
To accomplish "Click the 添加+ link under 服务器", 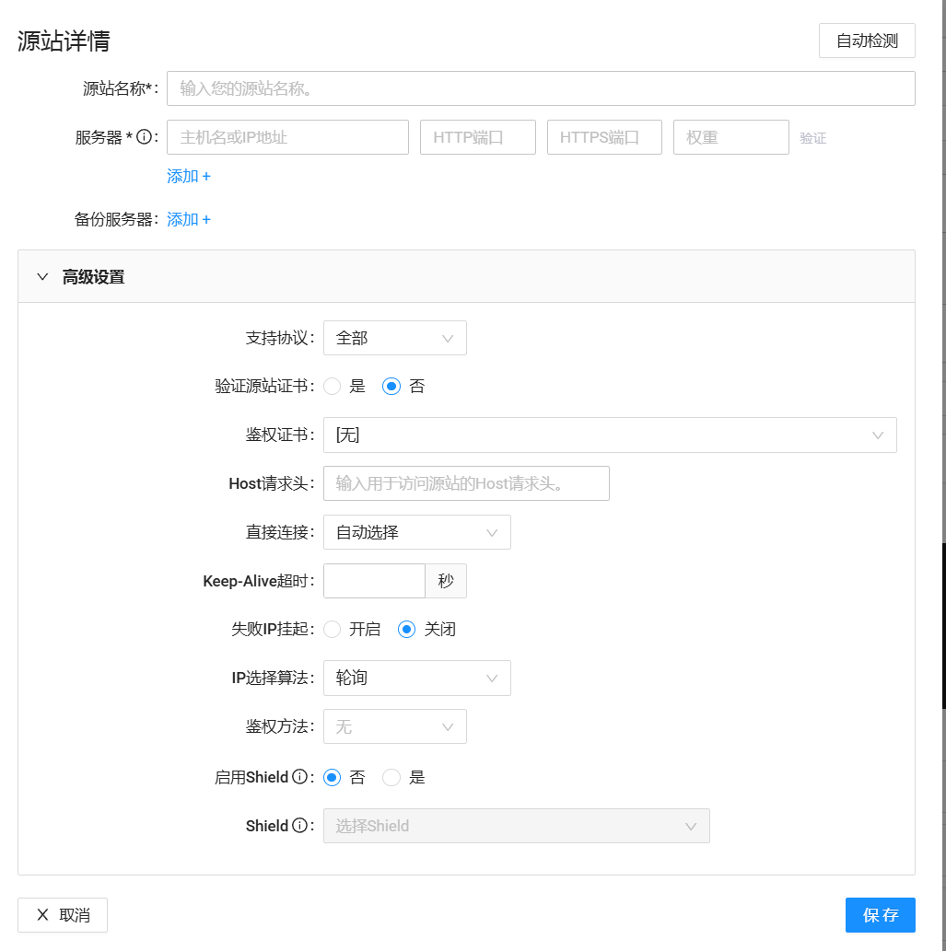I will (188, 175).
